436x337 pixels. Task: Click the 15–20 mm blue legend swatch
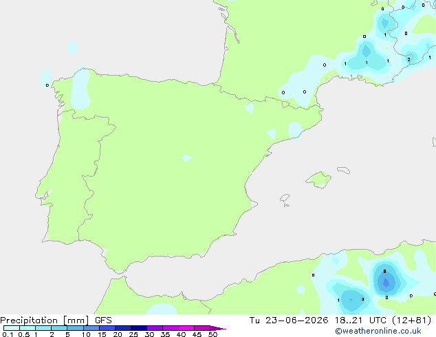coord(107,328)
